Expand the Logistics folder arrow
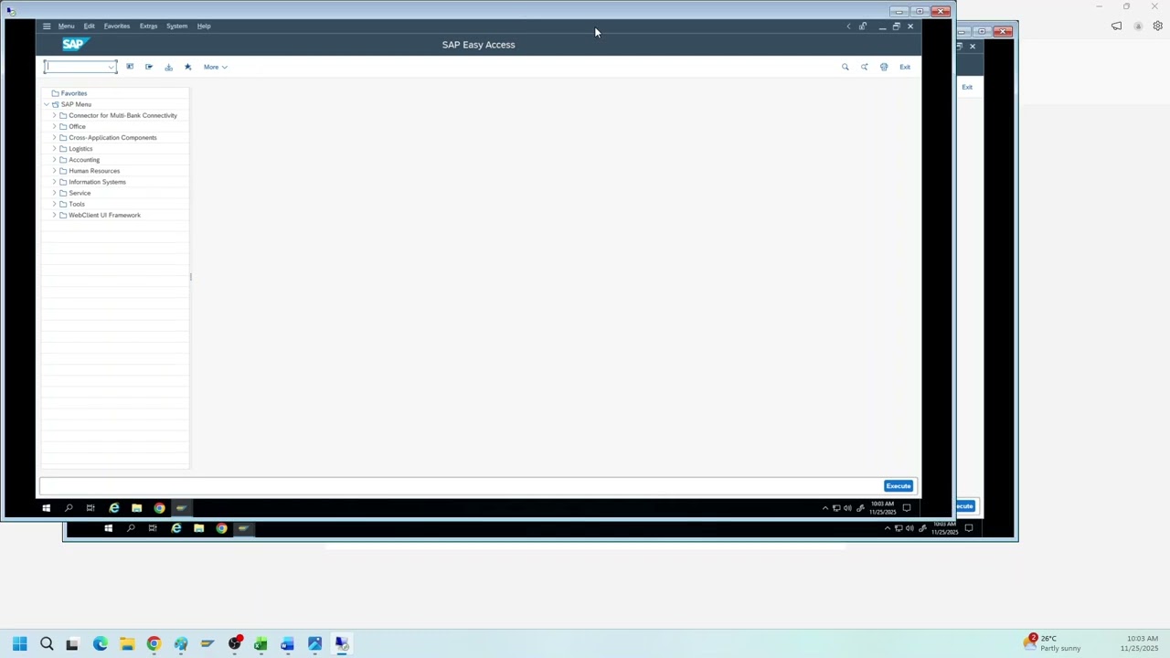This screenshot has width=1170, height=658. [x=54, y=148]
